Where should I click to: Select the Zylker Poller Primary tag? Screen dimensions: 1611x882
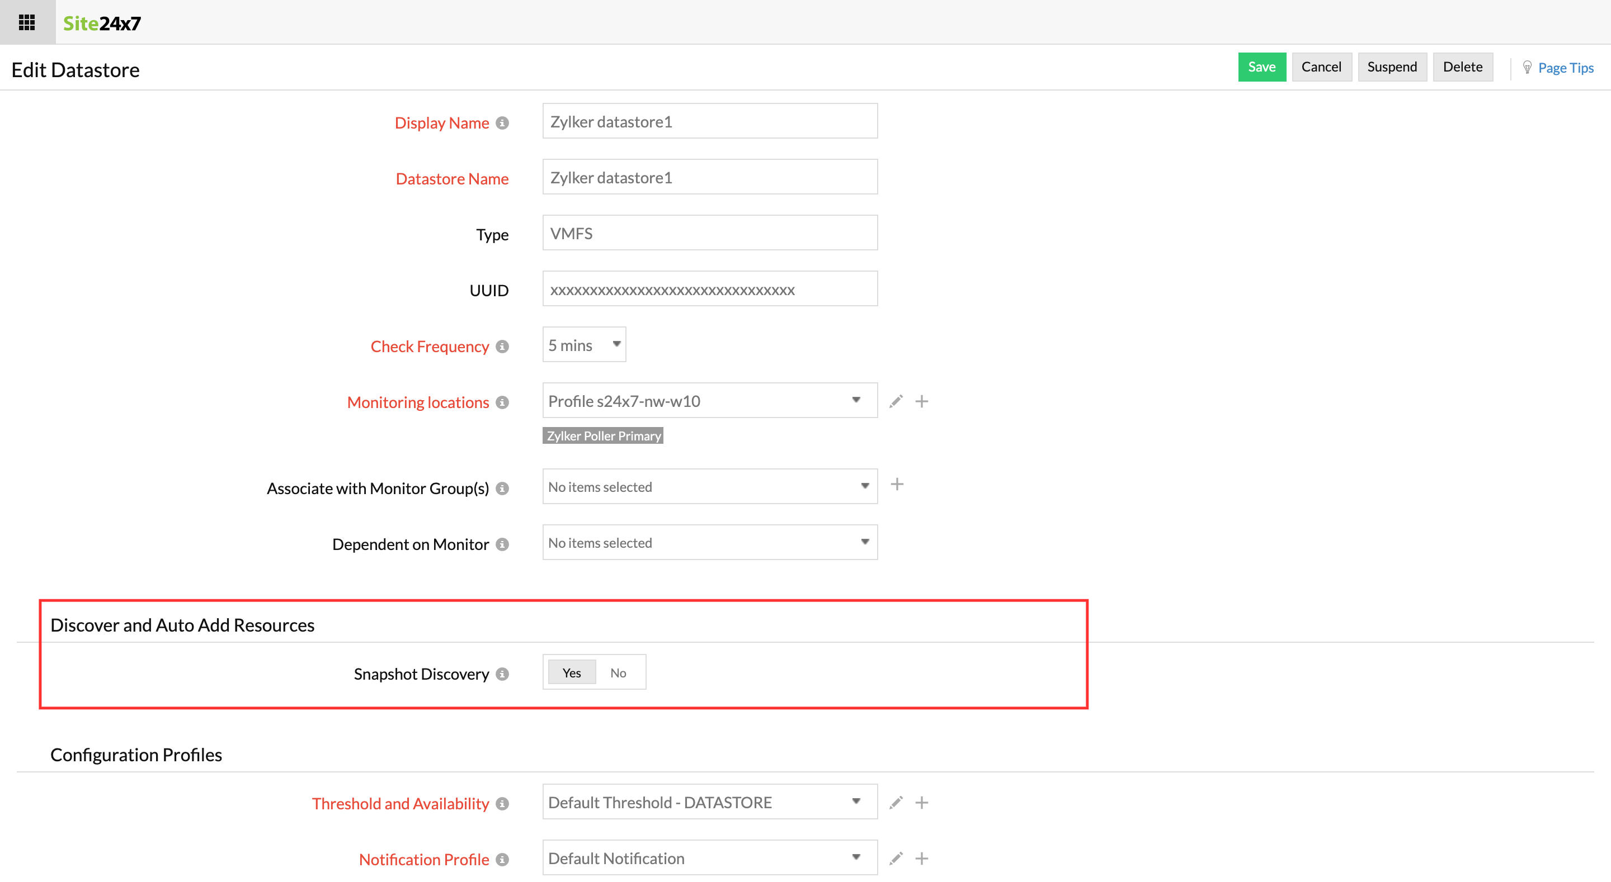[603, 435]
